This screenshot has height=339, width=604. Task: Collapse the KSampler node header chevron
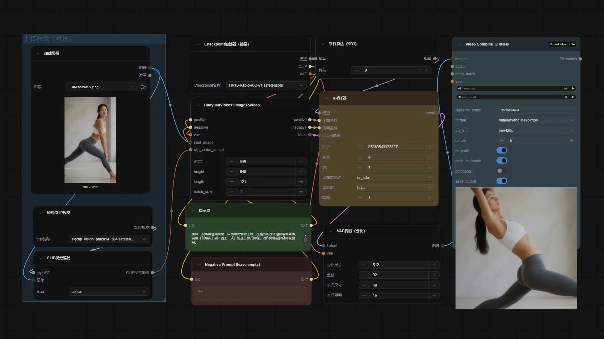click(327, 98)
